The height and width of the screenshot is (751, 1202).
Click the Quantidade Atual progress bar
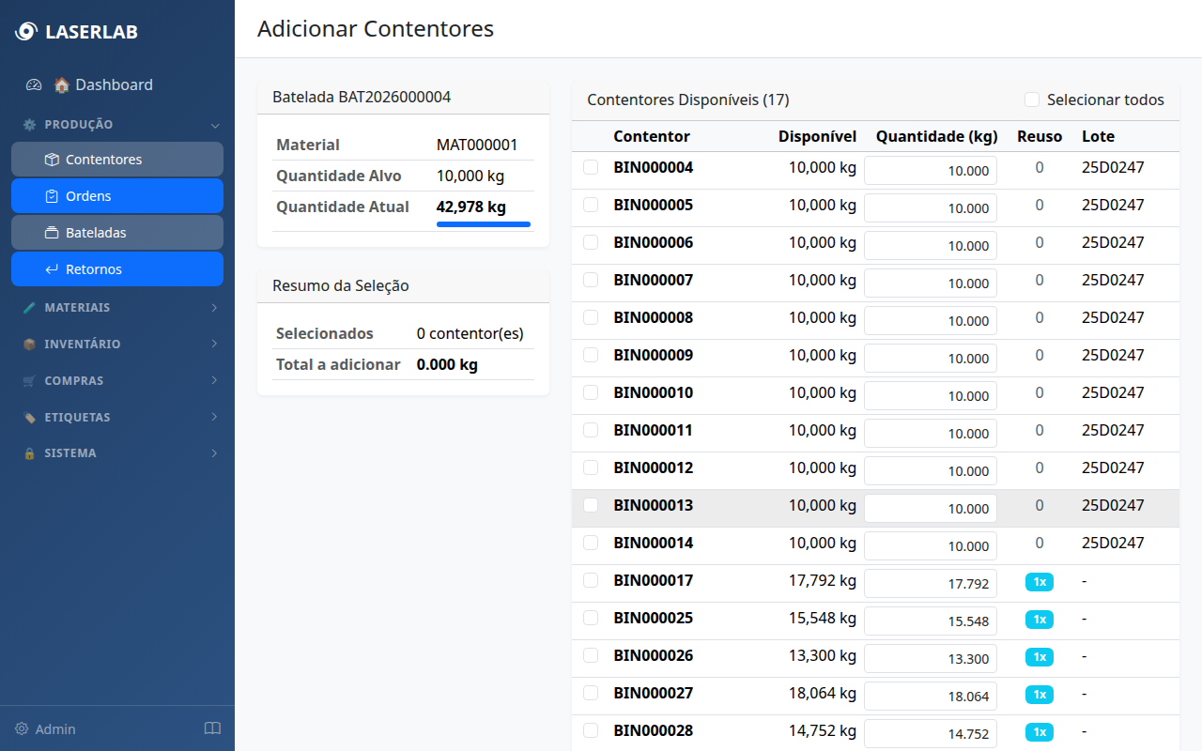pos(483,224)
